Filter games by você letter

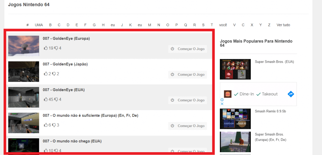click(223, 25)
